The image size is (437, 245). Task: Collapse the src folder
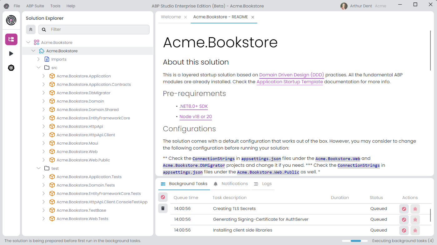pos(38,68)
